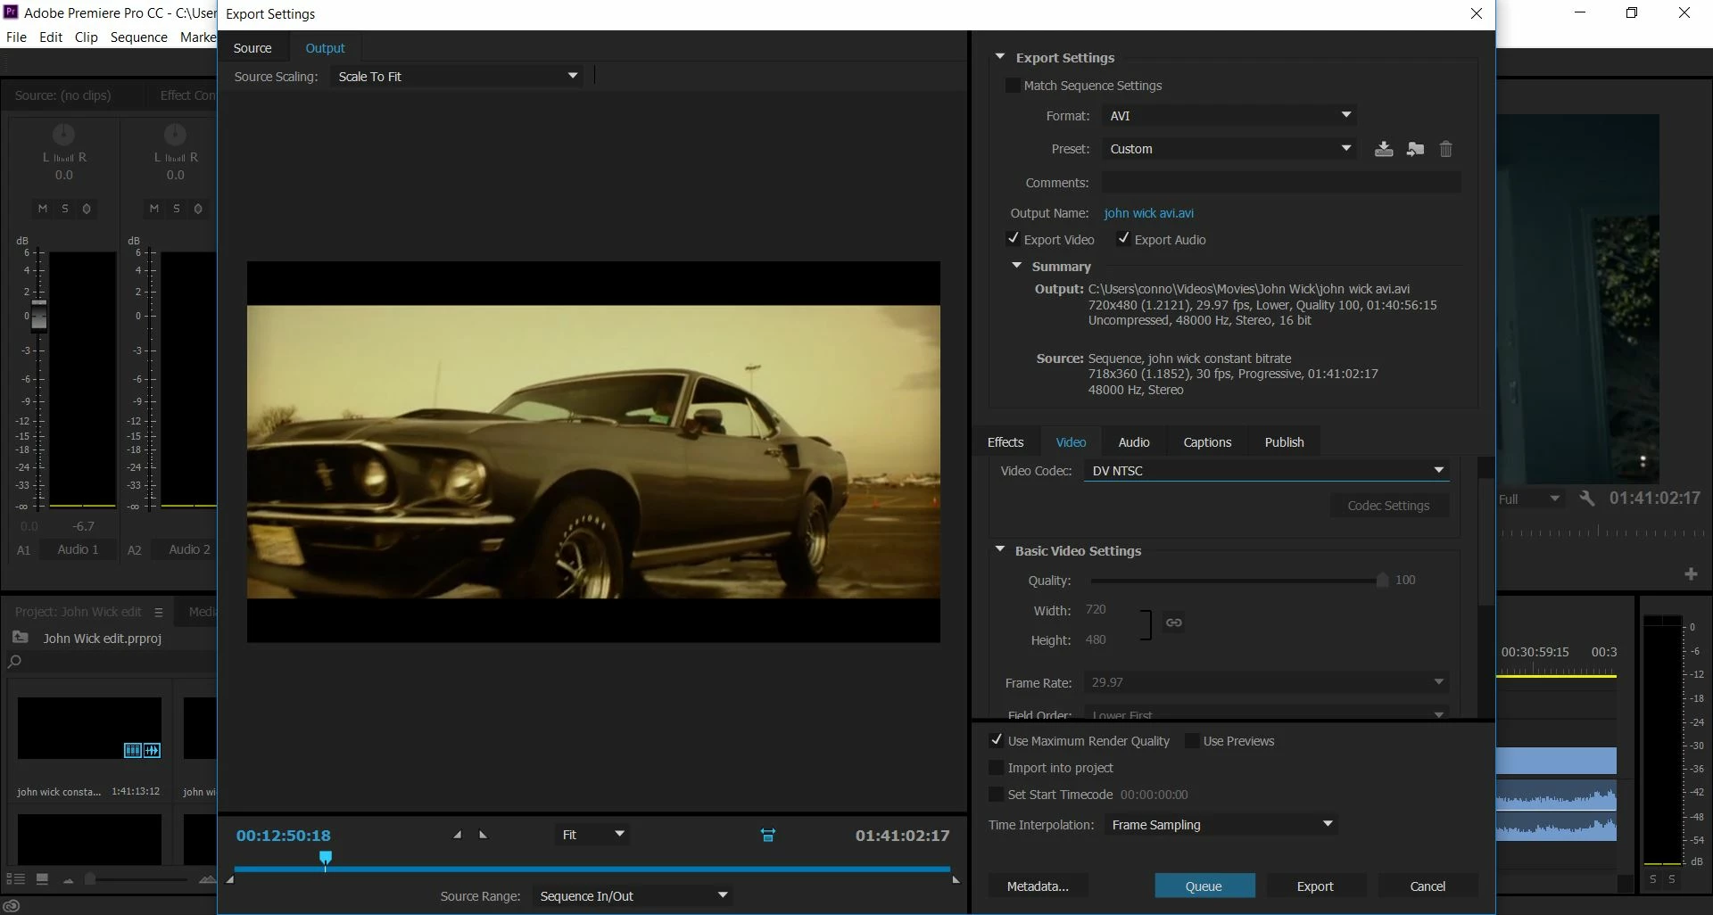1713x915 pixels.
Task: Click output name john wick avi.avi link
Action: (x=1148, y=213)
